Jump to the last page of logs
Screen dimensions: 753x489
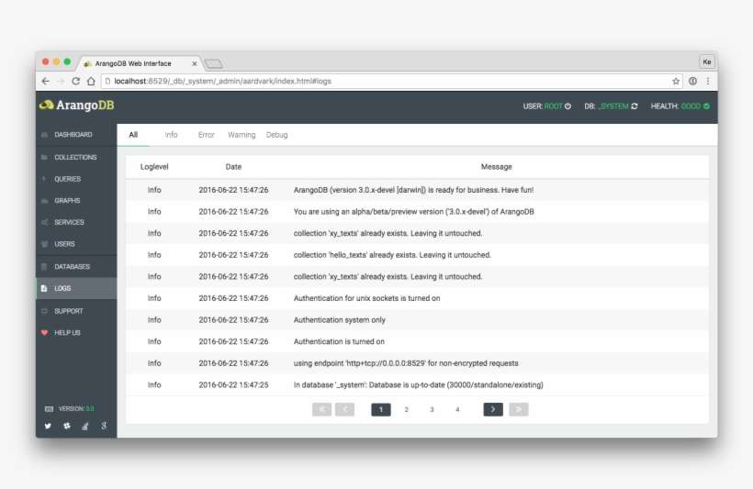519,409
